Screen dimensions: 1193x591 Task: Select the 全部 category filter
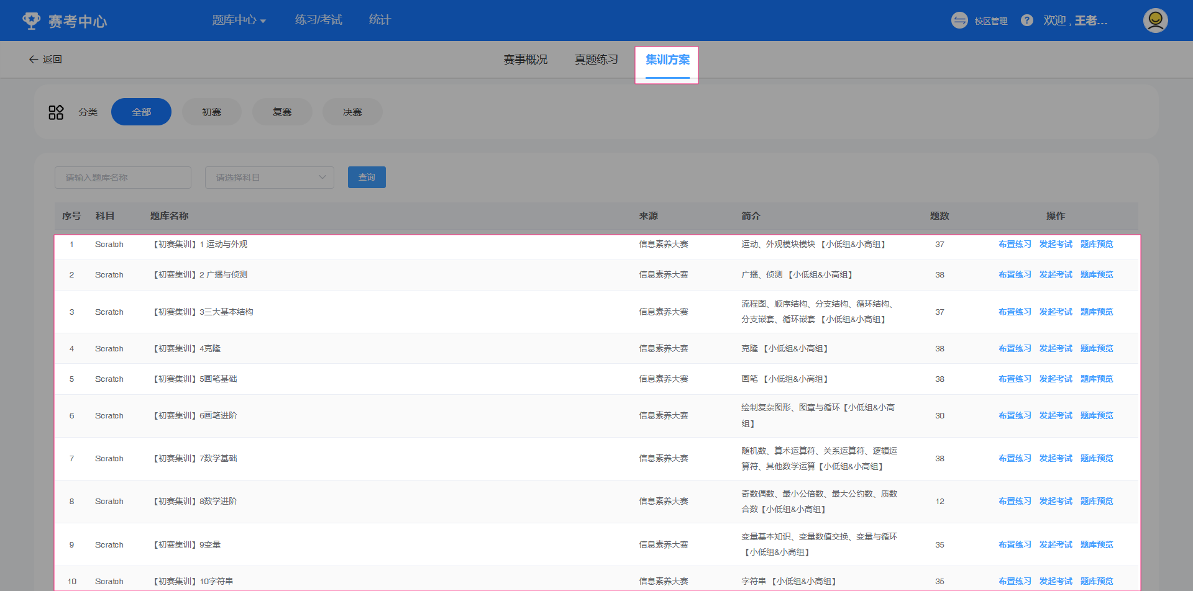(x=141, y=112)
